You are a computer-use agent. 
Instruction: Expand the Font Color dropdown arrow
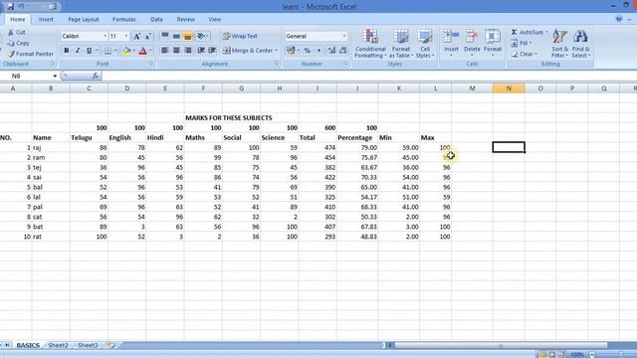(150, 51)
